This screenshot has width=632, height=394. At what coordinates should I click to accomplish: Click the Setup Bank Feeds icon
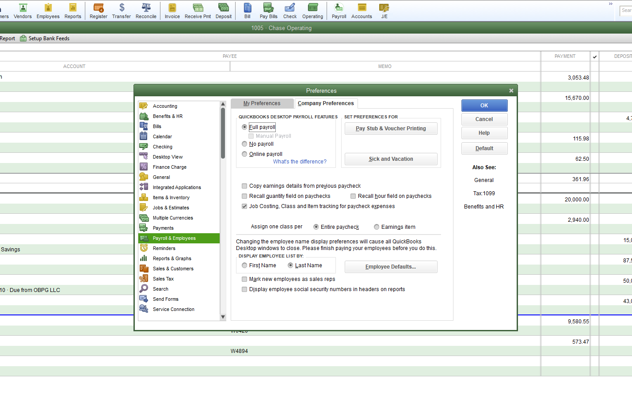pyautogui.click(x=23, y=38)
